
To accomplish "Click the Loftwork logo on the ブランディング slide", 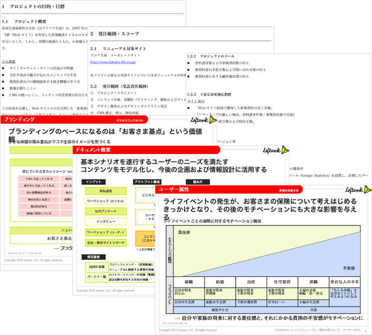I will tap(204, 120).
